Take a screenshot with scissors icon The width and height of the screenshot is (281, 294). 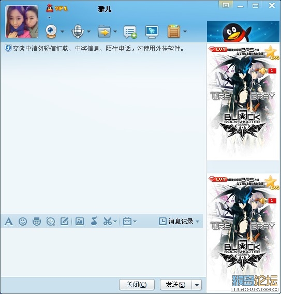108,221
